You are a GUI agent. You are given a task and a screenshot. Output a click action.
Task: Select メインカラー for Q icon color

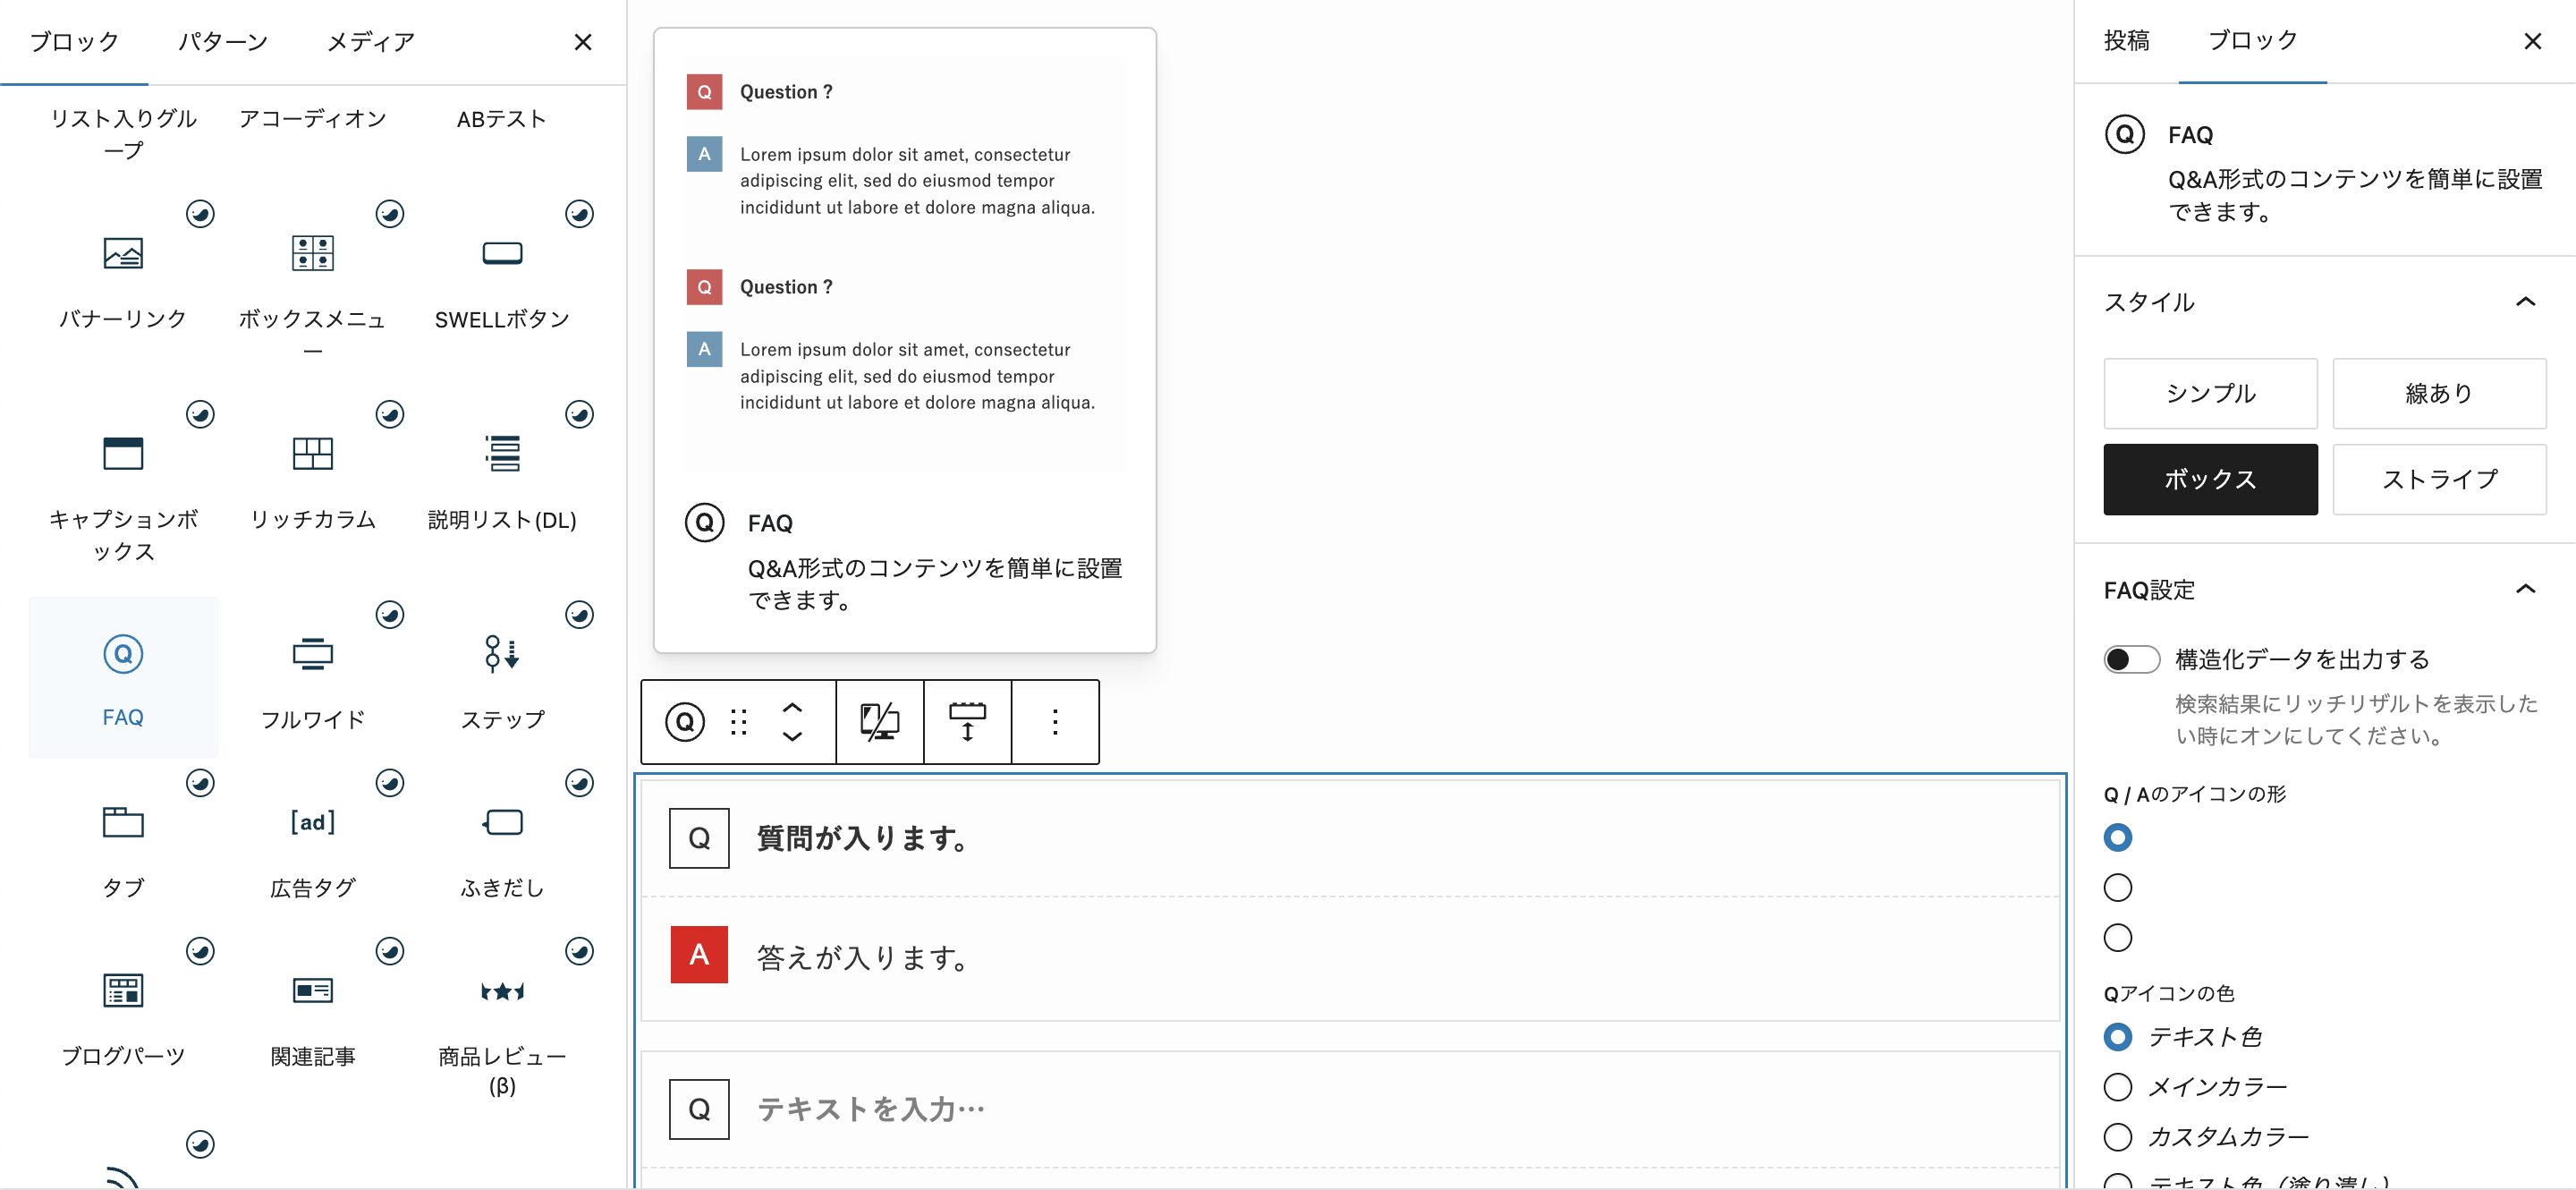coord(2118,1086)
